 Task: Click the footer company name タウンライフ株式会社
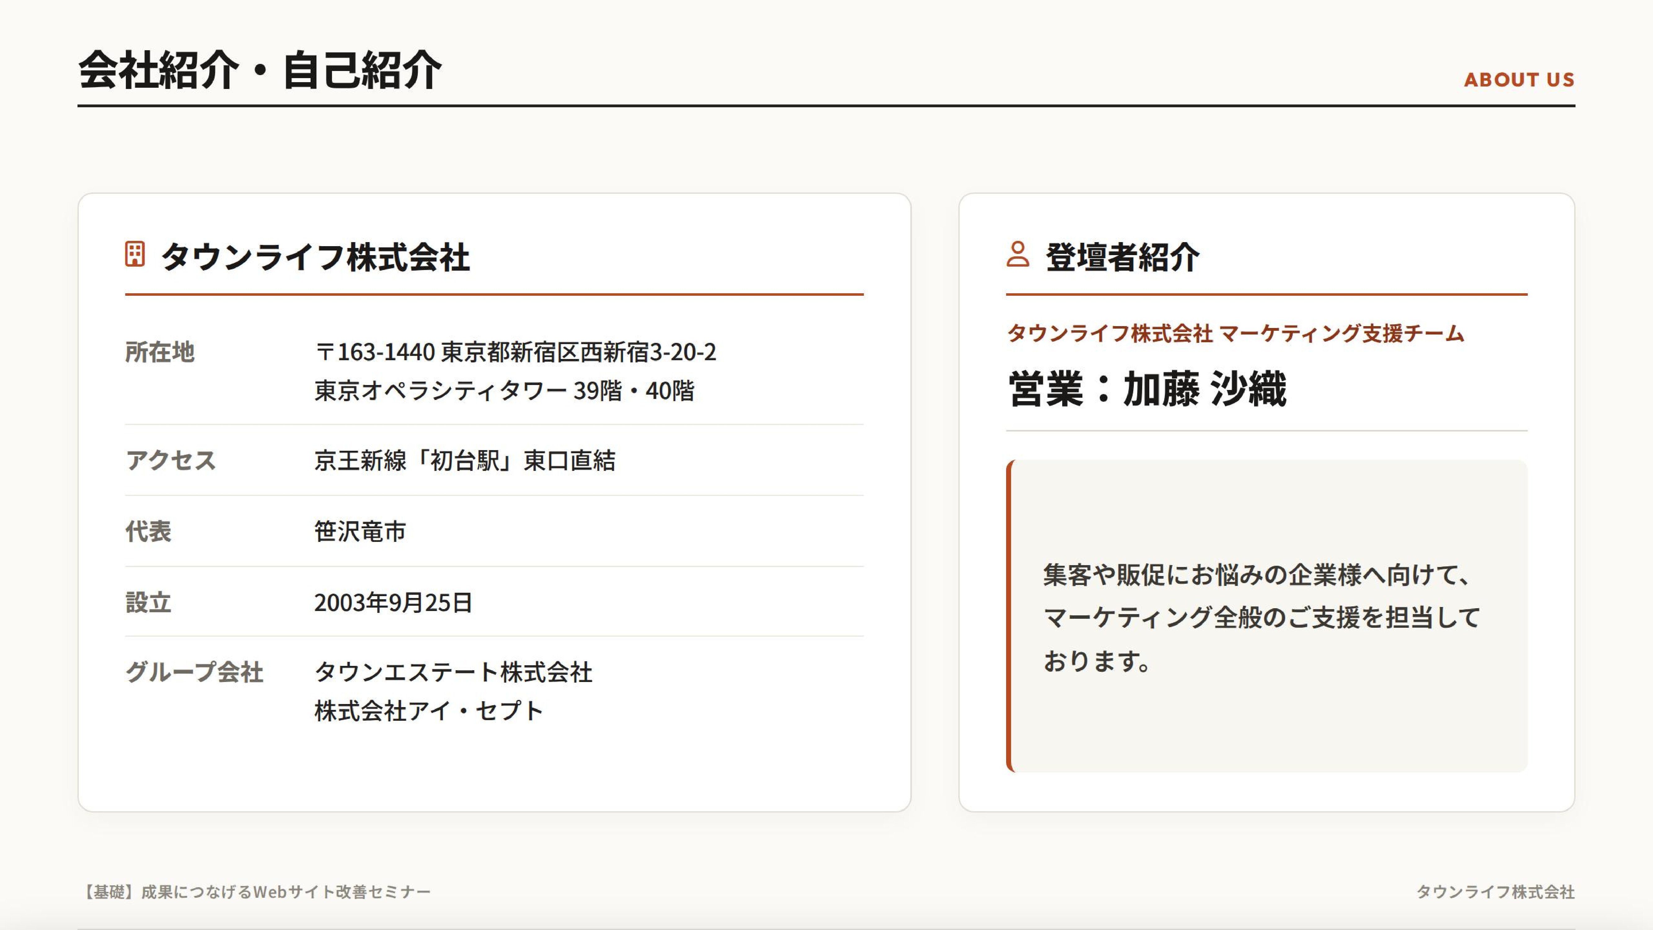click(x=1495, y=892)
